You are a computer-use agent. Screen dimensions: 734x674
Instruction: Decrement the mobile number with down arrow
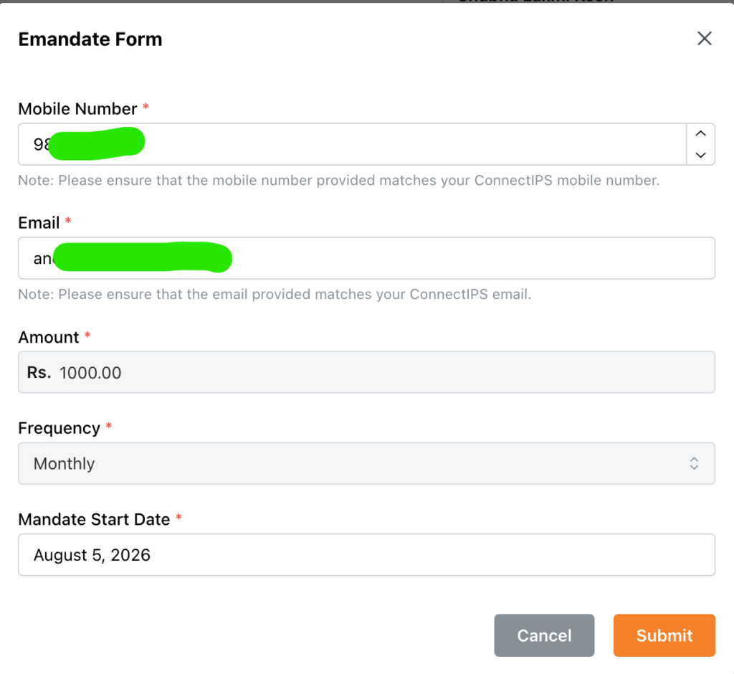click(x=700, y=155)
